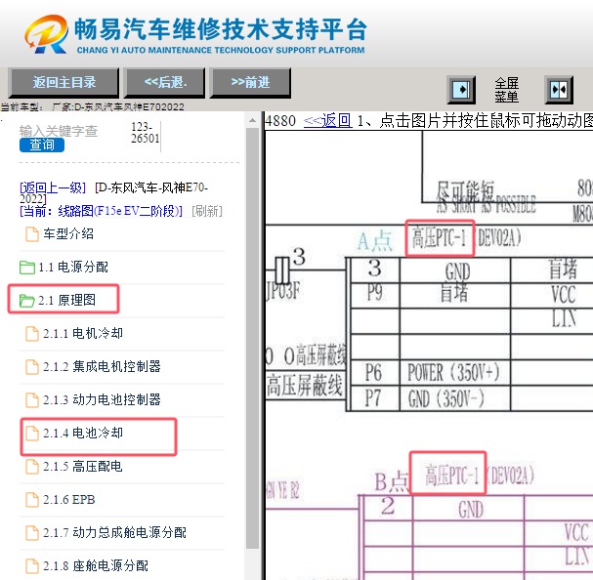Click the double-arrow panel icon right of 全屏菜单

click(x=559, y=90)
